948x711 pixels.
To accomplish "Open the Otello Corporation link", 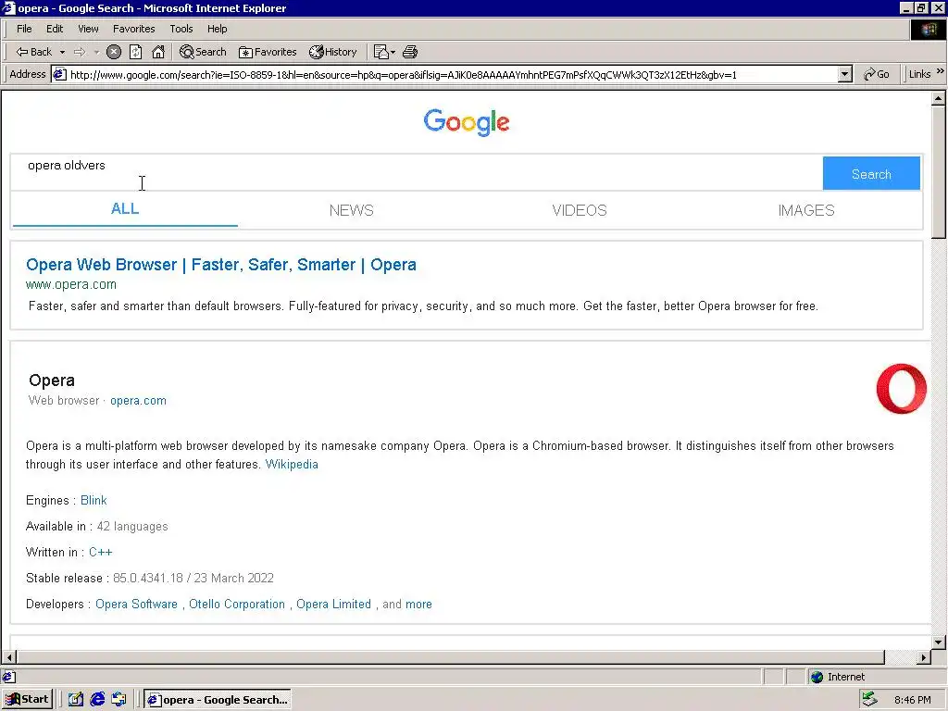I will [236, 605].
